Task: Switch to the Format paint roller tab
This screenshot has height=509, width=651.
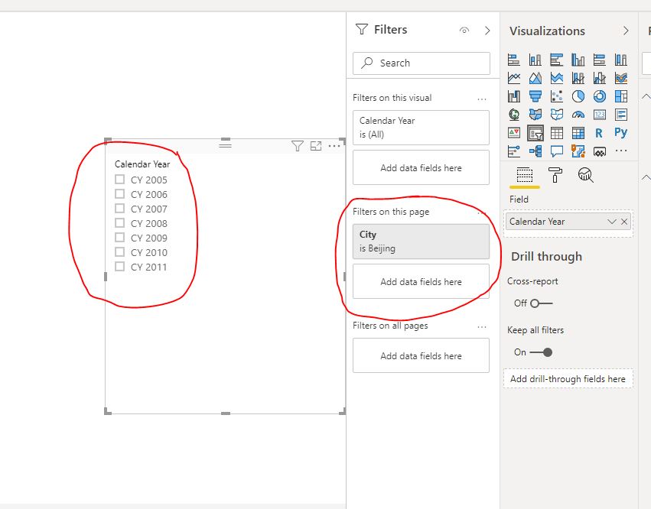Action: pyautogui.click(x=555, y=175)
